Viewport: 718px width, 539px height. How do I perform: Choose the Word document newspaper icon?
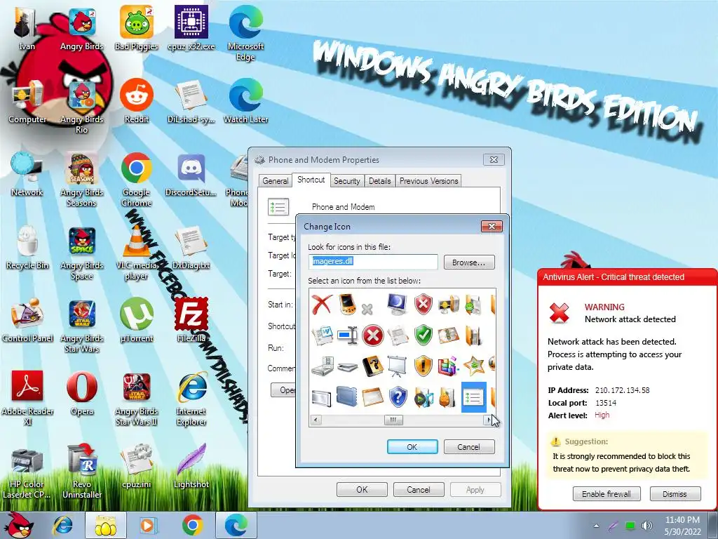click(x=322, y=336)
